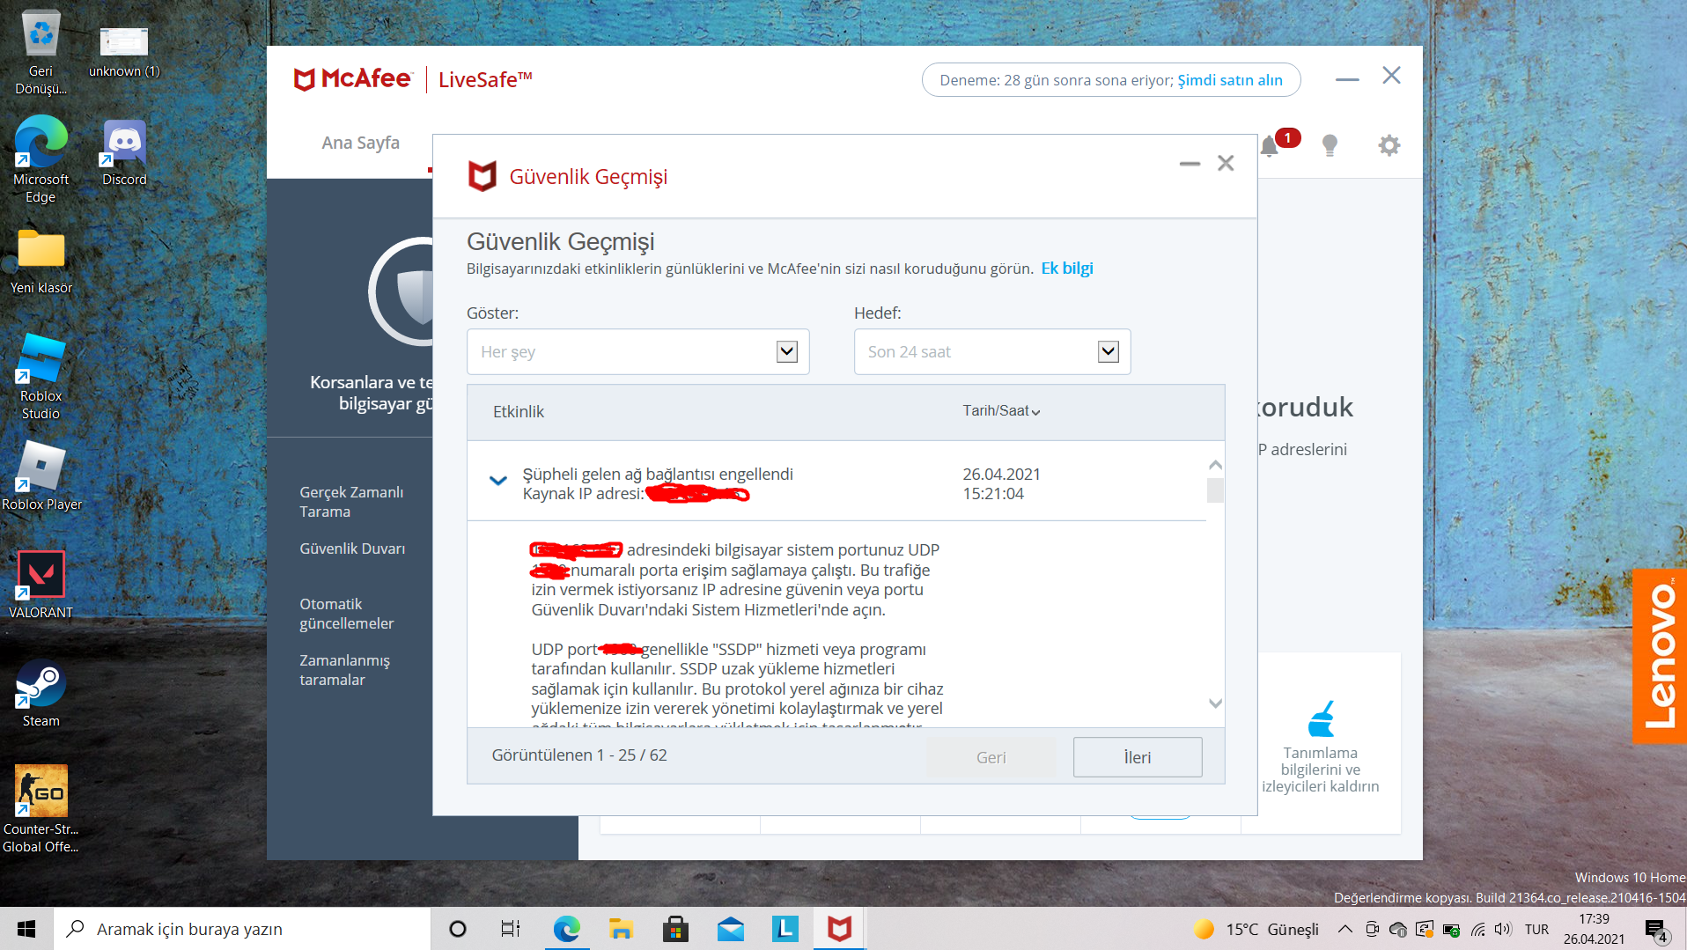Launch Counter-Strike Global Offensive shortcut

tap(41, 809)
